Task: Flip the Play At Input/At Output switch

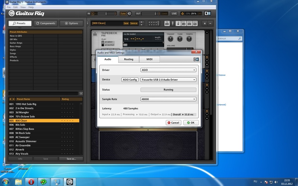Action: 103,43
